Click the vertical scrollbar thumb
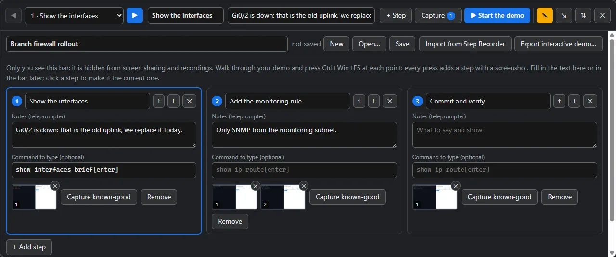 pos(612,130)
